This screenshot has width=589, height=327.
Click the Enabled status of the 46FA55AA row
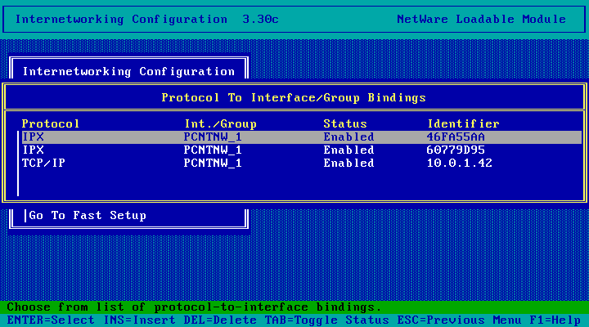[348, 137]
